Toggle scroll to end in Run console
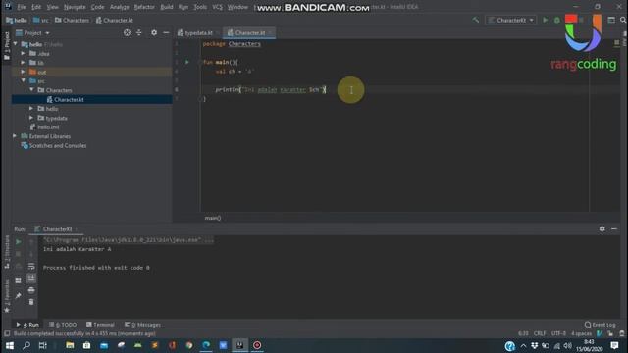Screen dimensions: 628x353 (x=31, y=277)
